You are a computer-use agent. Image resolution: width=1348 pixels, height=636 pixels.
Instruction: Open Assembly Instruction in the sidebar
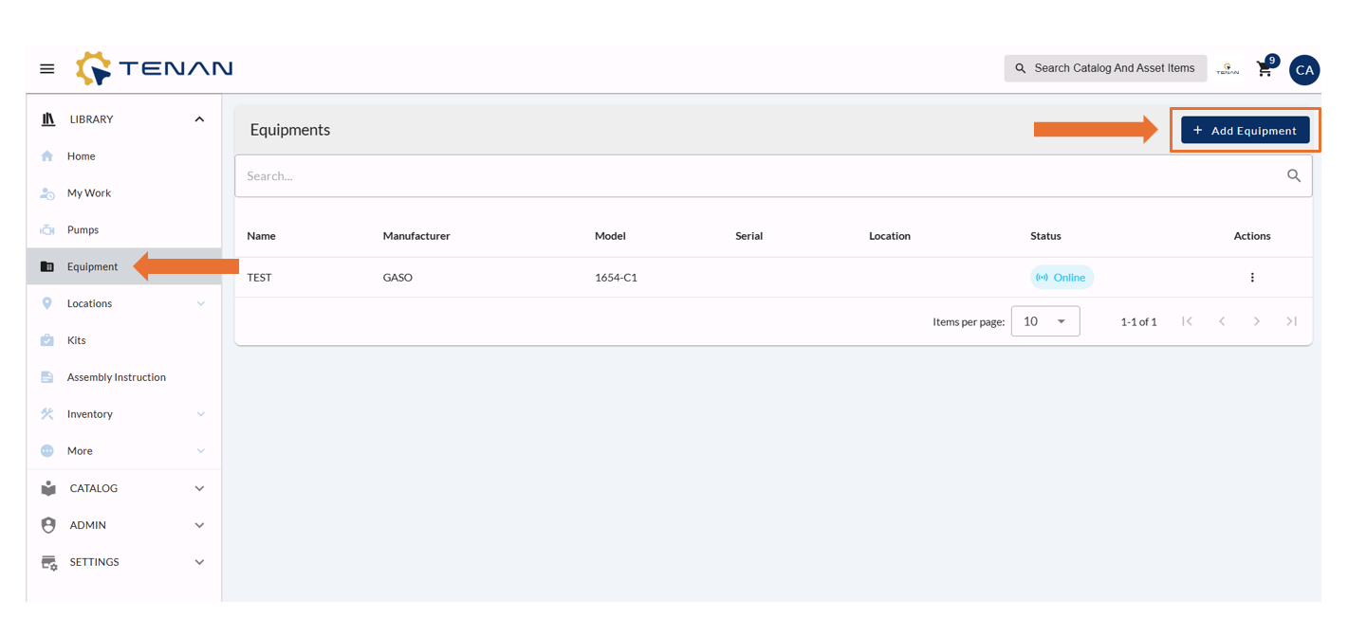pyautogui.click(x=123, y=377)
